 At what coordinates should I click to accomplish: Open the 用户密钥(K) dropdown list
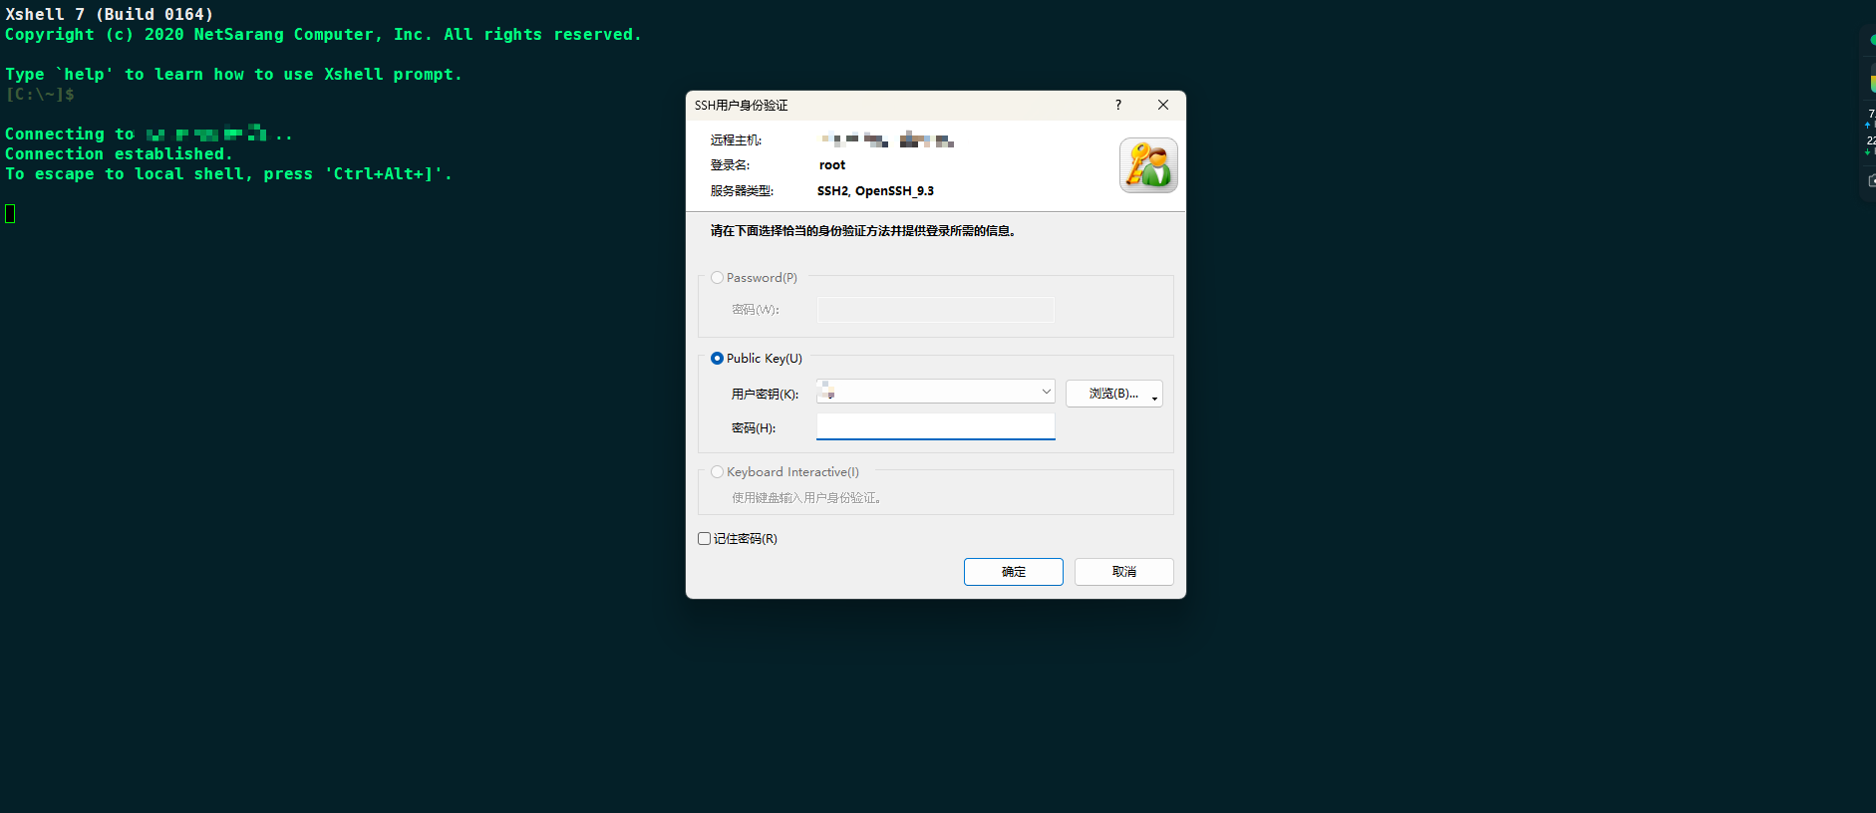click(x=1046, y=392)
